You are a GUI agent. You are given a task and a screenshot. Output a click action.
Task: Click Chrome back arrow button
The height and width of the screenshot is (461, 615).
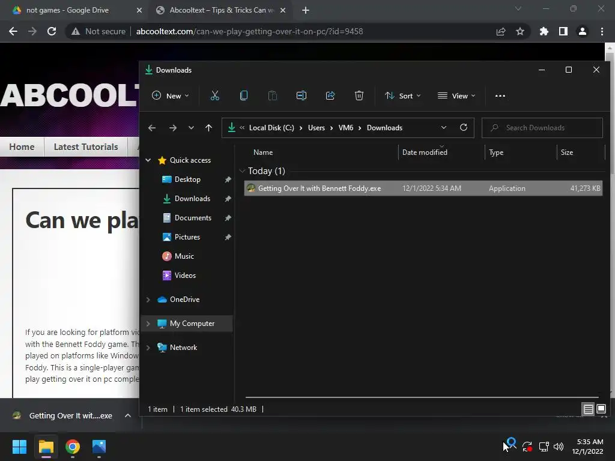(13, 31)
